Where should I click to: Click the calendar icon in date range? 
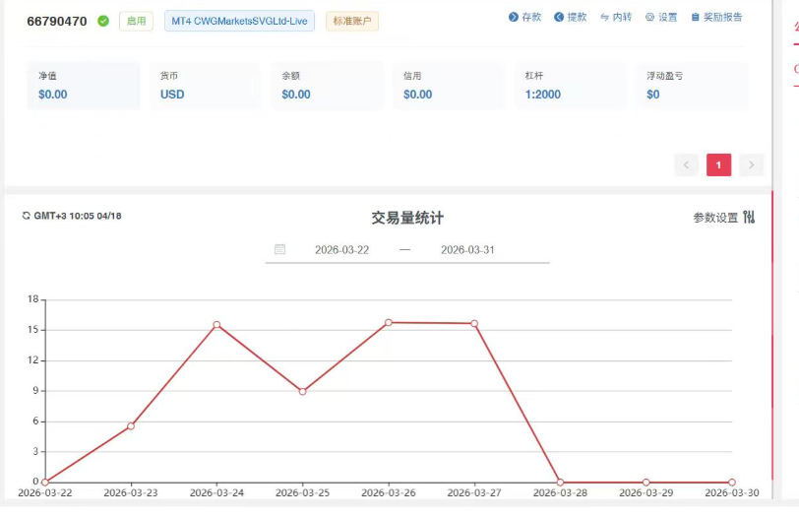click(x=279, y=250)
